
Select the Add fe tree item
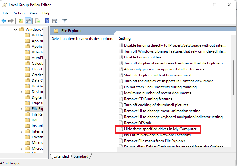[37, 35]
